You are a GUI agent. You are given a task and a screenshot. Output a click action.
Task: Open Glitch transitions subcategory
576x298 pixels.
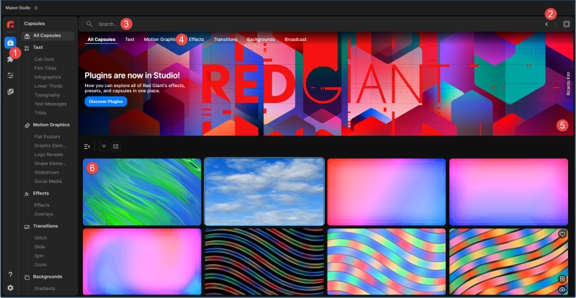pyautogui.click(x=40, y=238)
